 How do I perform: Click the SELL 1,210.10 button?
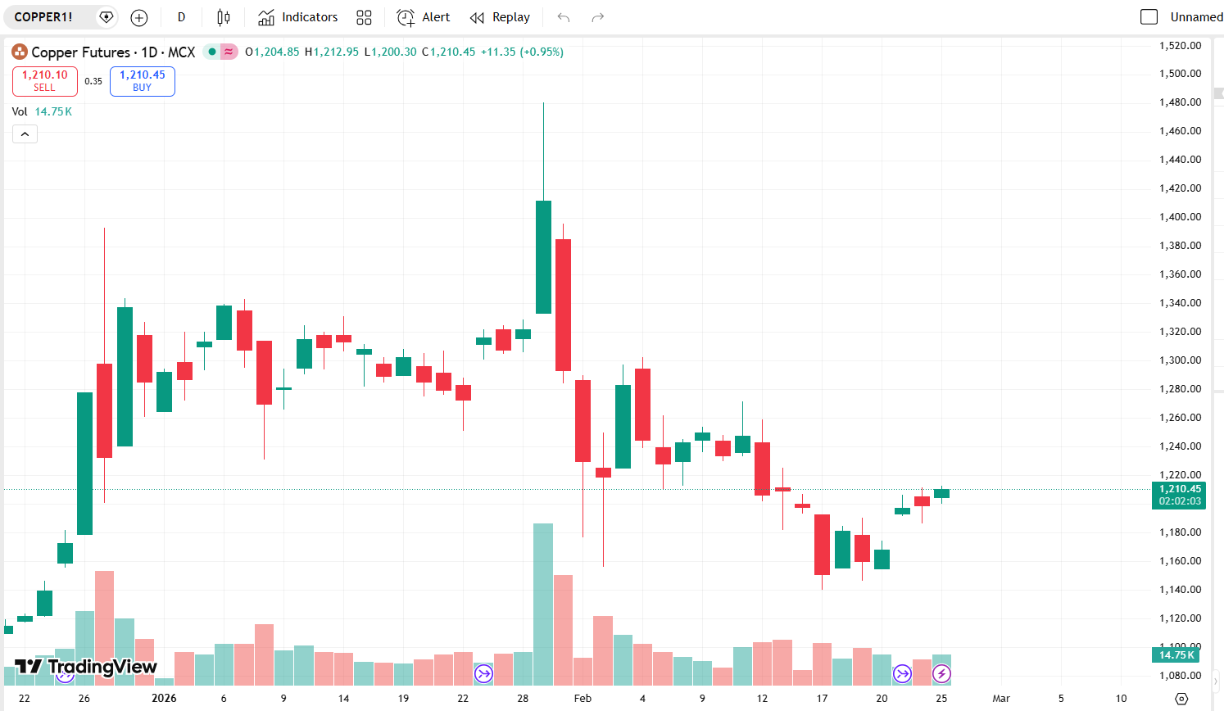(45, 81)
